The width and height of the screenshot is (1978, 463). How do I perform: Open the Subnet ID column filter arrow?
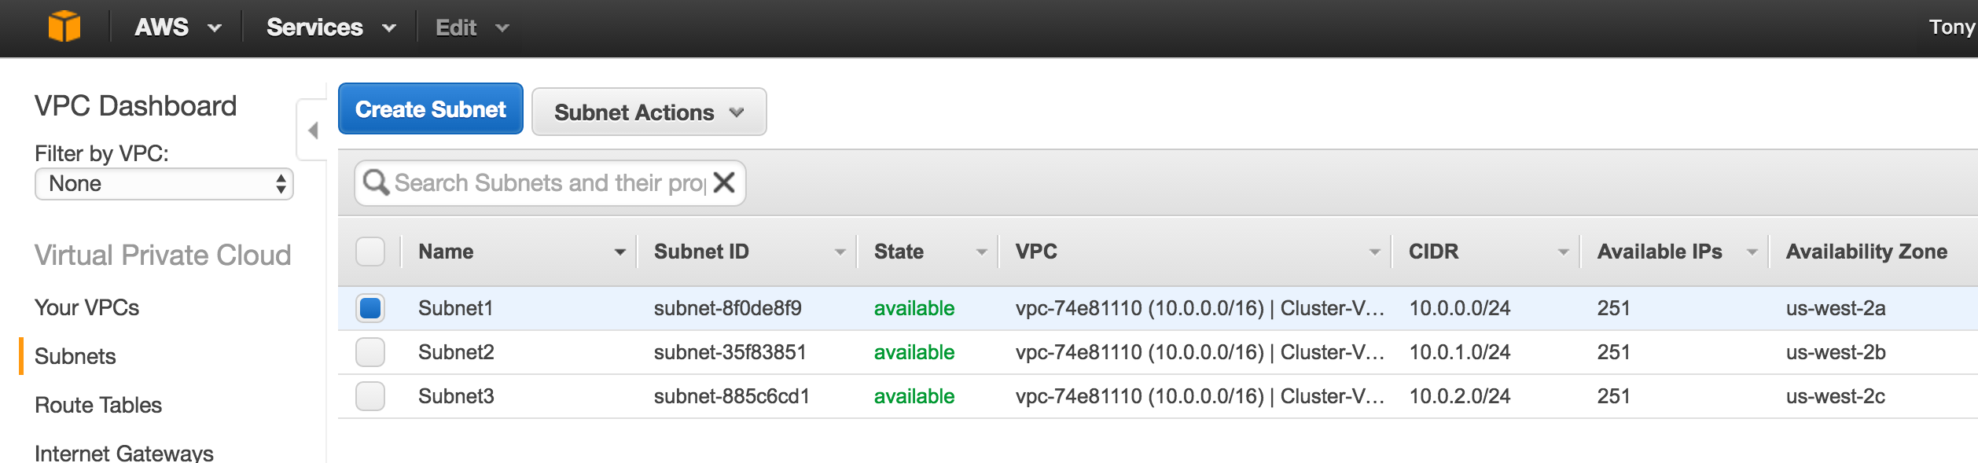point(840,252)
